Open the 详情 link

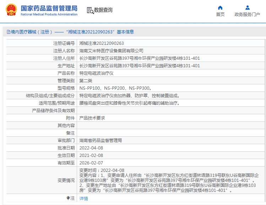click(83, 199)
